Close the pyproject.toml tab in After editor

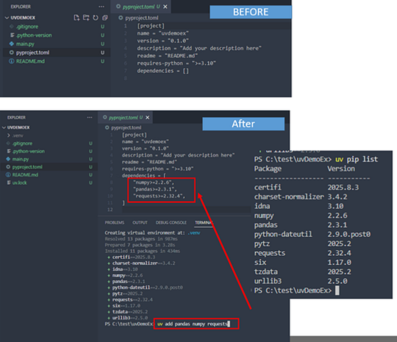coord(148,117)
